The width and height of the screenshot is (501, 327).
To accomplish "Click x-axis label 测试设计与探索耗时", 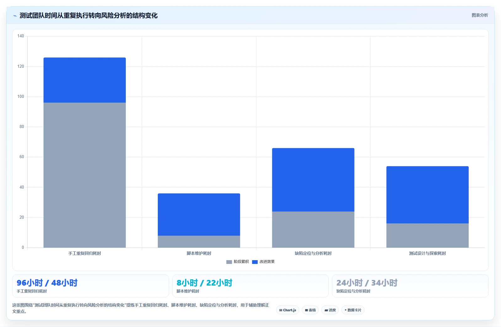I will [x=427, y=253].
